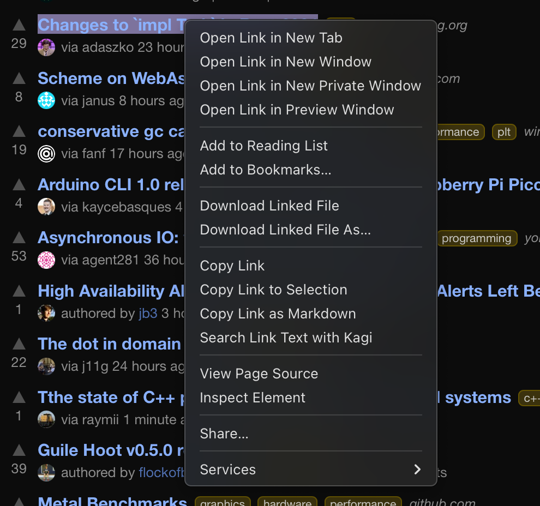
Task: Upvote the 'Guile Hoot v0.5.0' story
Action: pyautogui.click(x=19, y=450)
